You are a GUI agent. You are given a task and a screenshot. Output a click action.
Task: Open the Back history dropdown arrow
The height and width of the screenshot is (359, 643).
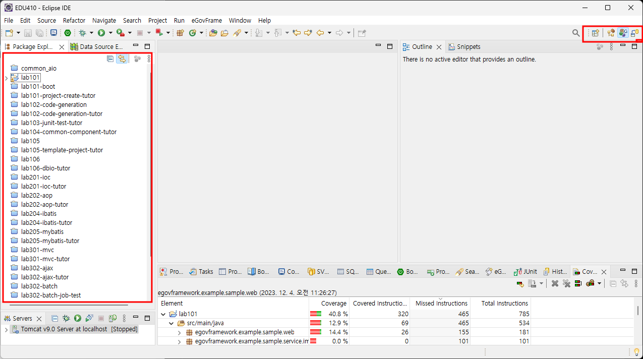pyautogui.click(x=329, y=33)
